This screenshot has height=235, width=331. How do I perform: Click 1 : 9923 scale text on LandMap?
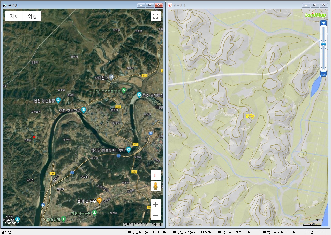click(316, 220)
